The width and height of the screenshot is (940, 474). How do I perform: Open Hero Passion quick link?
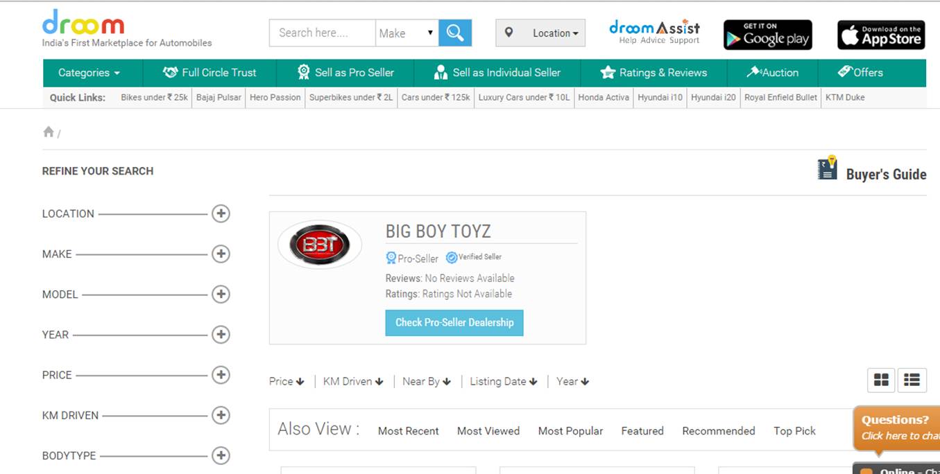pos(275,98)
